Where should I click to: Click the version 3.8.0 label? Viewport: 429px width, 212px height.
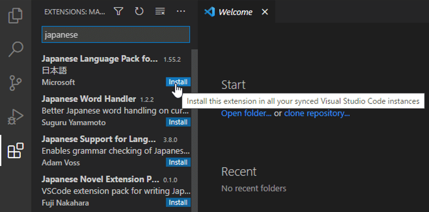[x=170, y=140]
